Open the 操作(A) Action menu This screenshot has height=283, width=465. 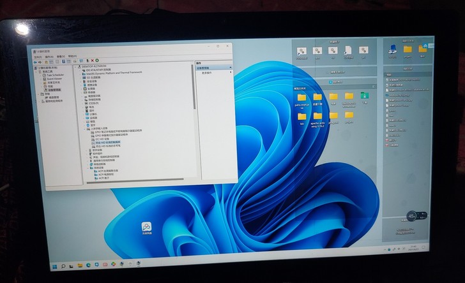tap(49, 57)
